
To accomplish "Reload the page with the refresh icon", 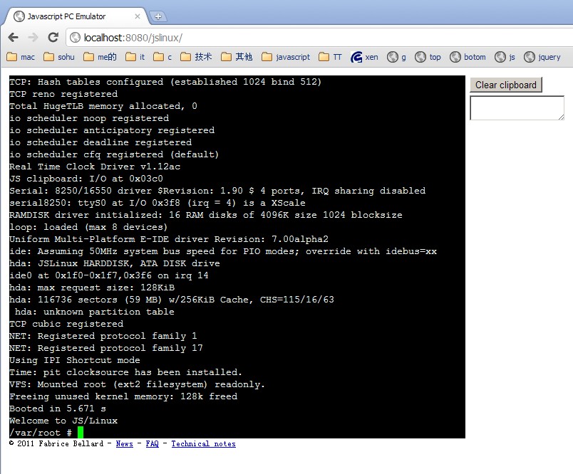I will point(53,37).
